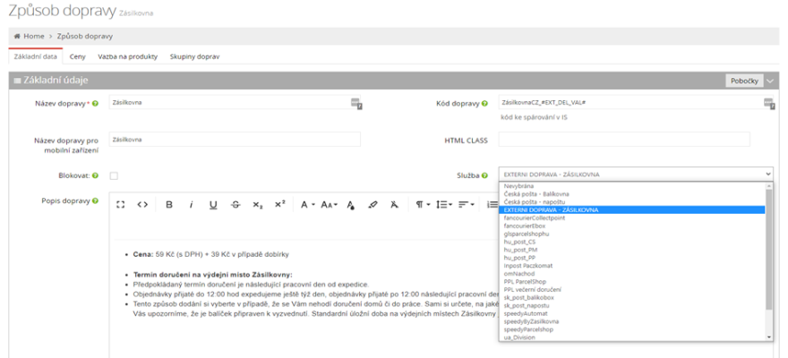
Task: Show help for Blokovat label
Action: tap(96, 175)
